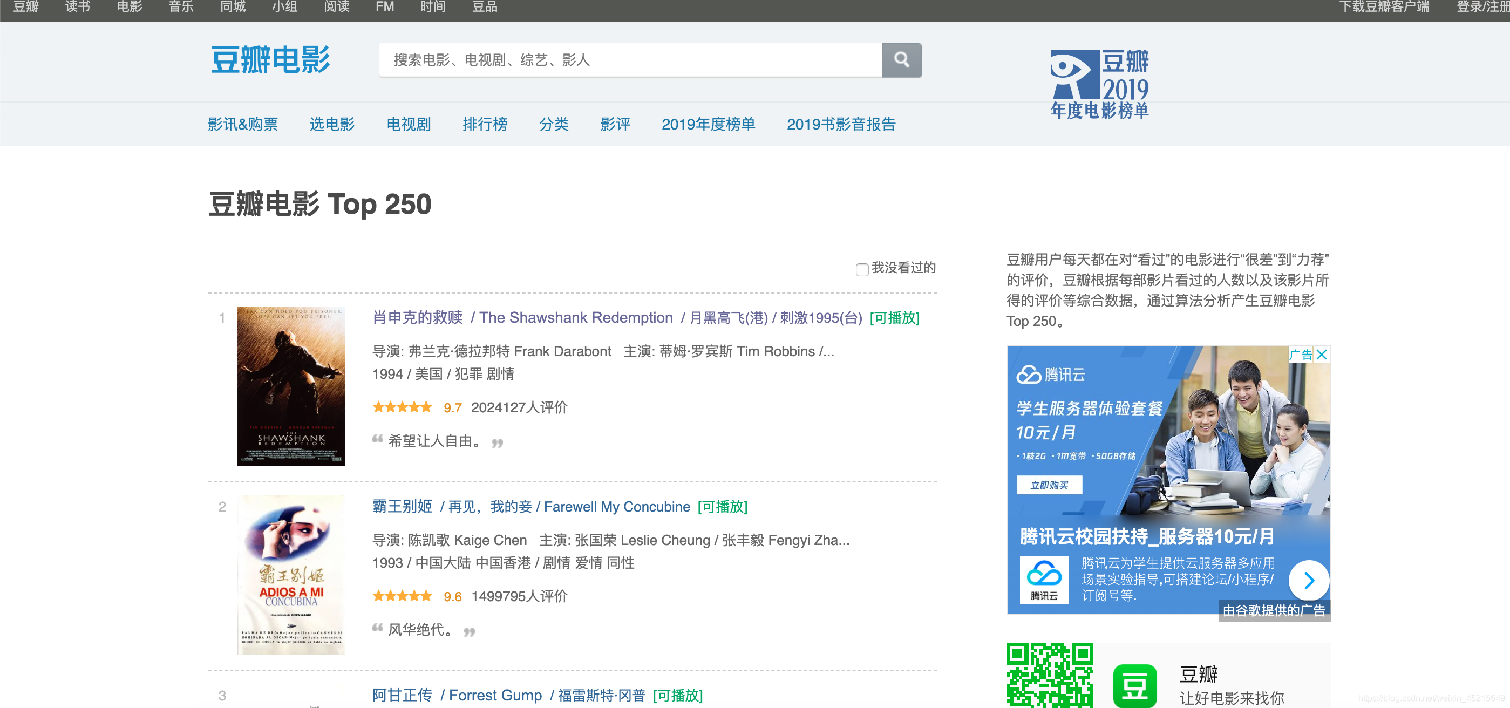Open 分类 navigation tab
Screen dimensions: 1510x708
coord(554,124)
